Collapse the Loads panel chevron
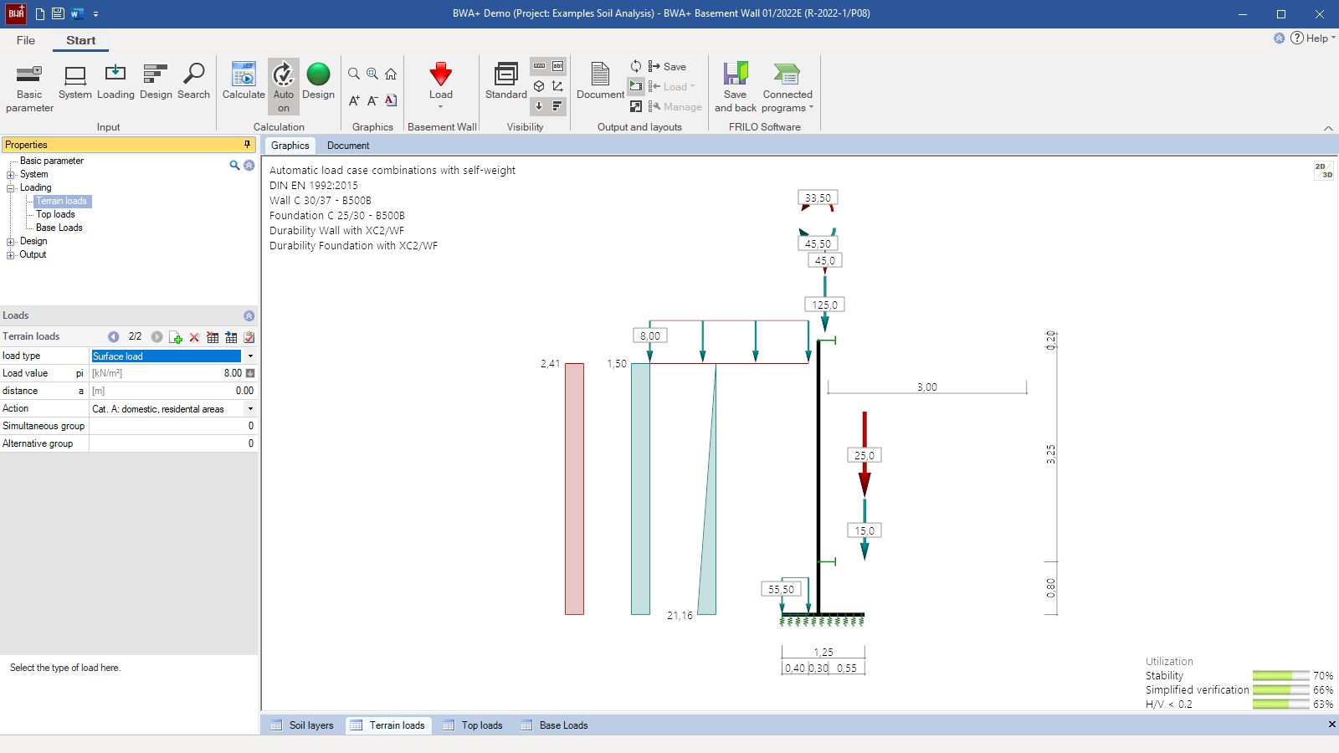1339x753 pixels. tap(249, 316)
